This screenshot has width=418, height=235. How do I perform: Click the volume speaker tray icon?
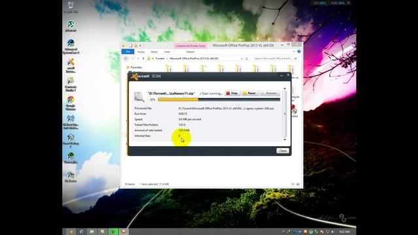point(333,232)
